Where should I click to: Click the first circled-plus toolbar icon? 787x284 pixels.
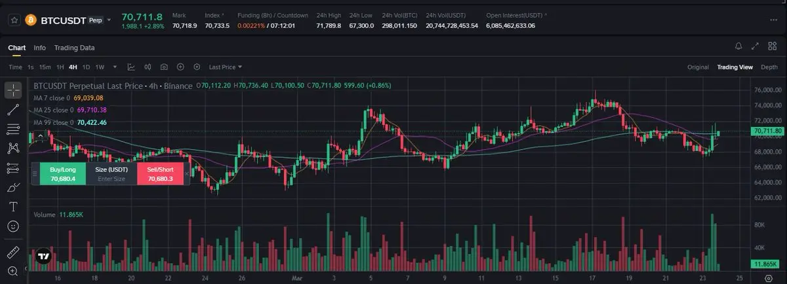point(180,67)
